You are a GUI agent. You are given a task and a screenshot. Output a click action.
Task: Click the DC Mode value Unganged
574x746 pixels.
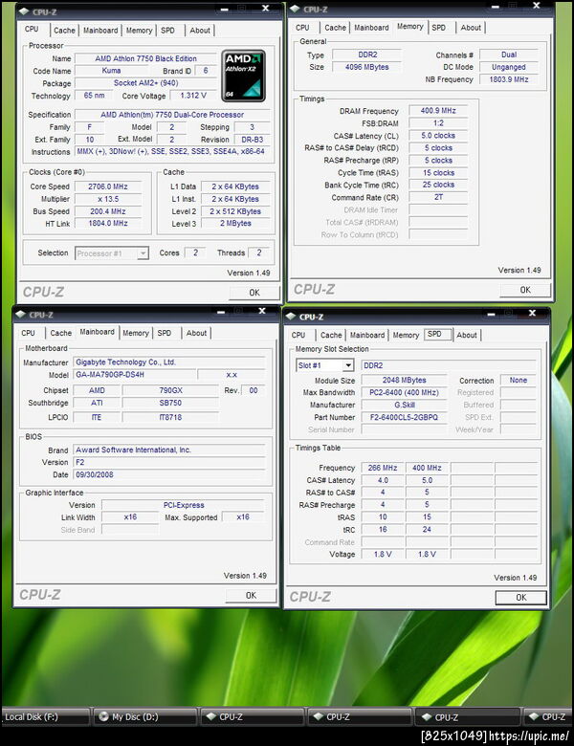point(509,67)
